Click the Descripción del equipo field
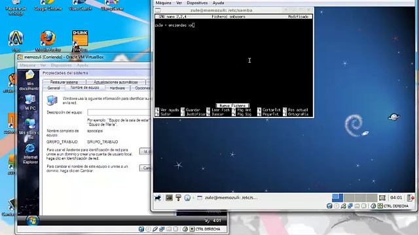Screen dimensions: 419x235 click(x=119, y=112)
